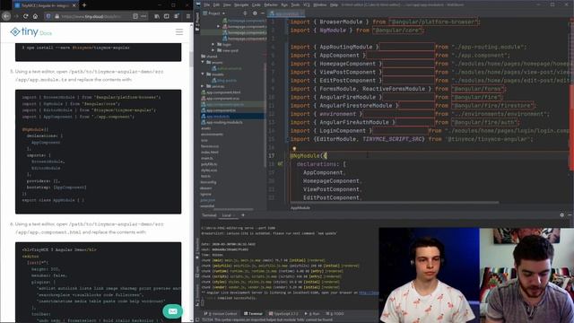The width and height of the screenshot is (574, 323).
Task: Click the collapse all icon in Project panel
Action: (245, 13)
